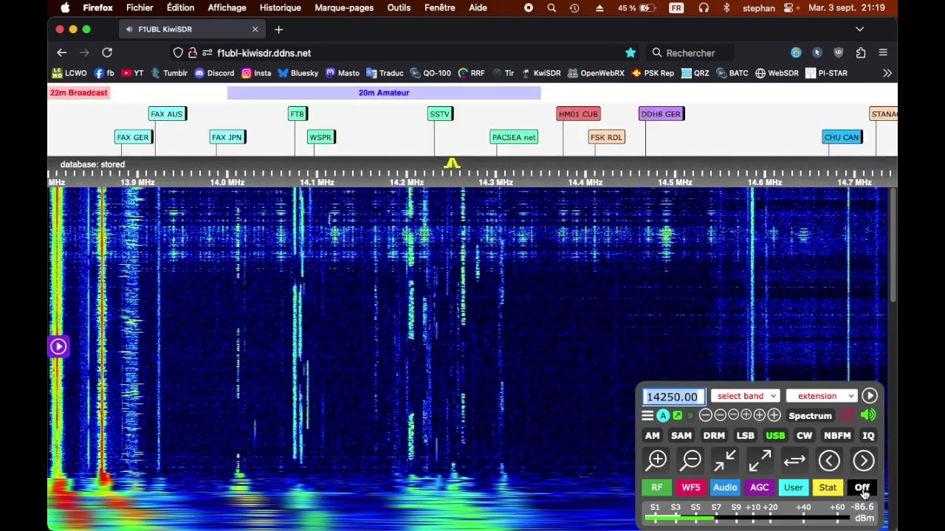Click the green arrow external link icon
Screen dimensions: 945x531
coord(677,416)
